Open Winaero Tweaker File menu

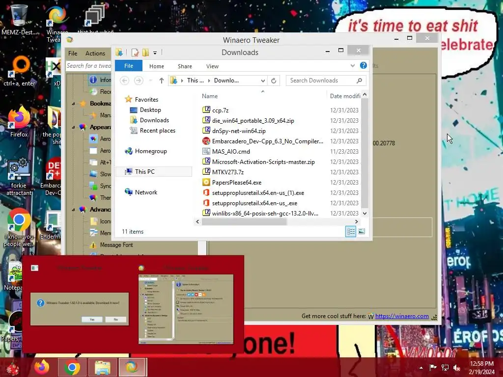point(73,53)
